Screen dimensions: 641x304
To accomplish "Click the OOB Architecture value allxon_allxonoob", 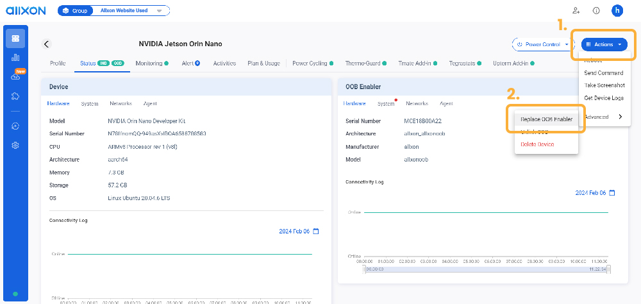I will 424,134.
